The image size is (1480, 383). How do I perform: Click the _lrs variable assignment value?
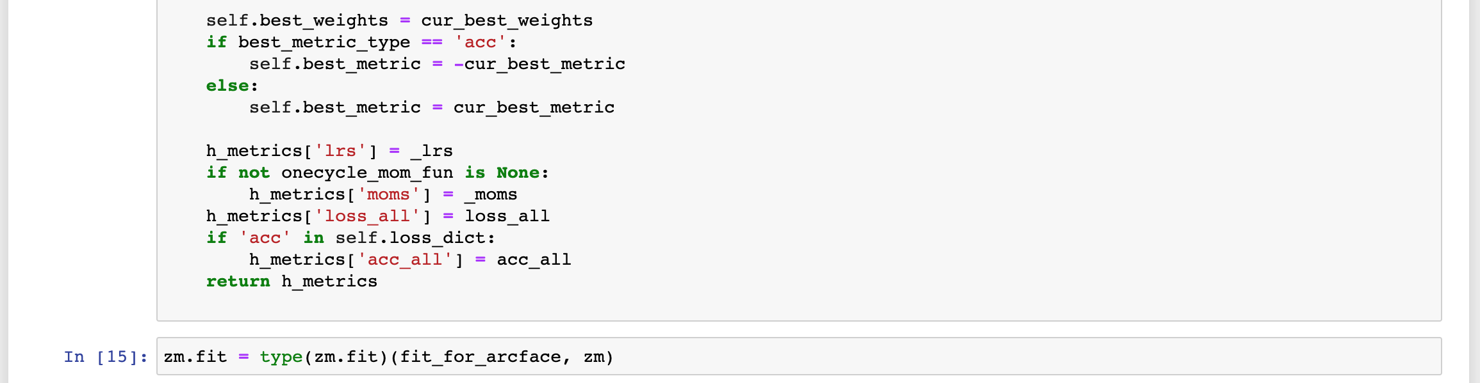pyautogui.click(x=432, y=151)
